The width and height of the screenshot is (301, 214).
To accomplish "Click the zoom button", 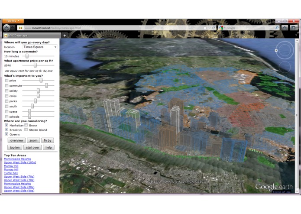I will tap(33, 140).
